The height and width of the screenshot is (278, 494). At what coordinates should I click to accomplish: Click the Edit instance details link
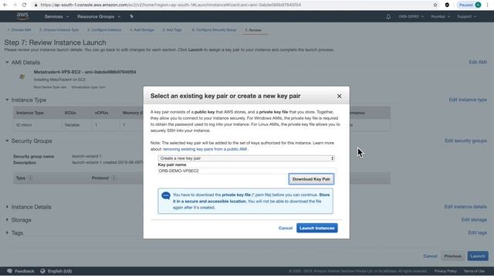click(x=465, y=207)
